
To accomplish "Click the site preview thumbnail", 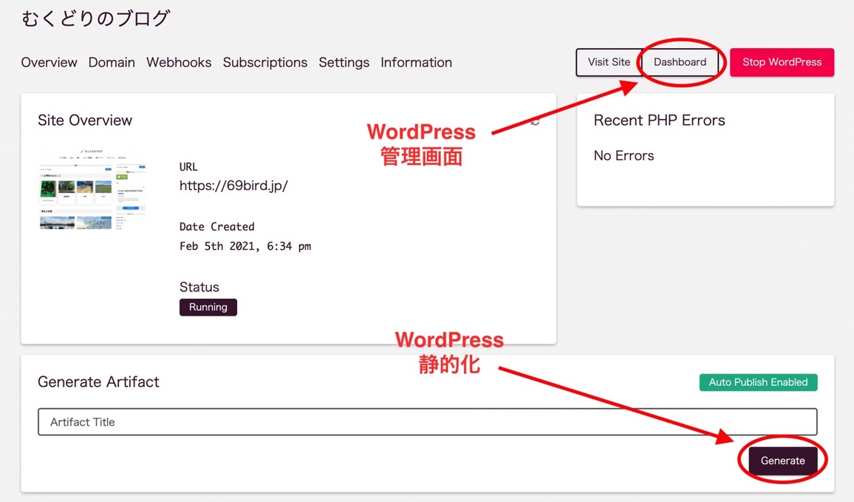I will tap(92, 189).
